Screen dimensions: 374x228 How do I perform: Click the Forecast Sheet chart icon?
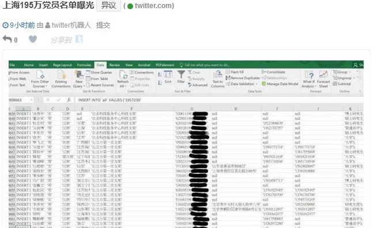[323, 75]
